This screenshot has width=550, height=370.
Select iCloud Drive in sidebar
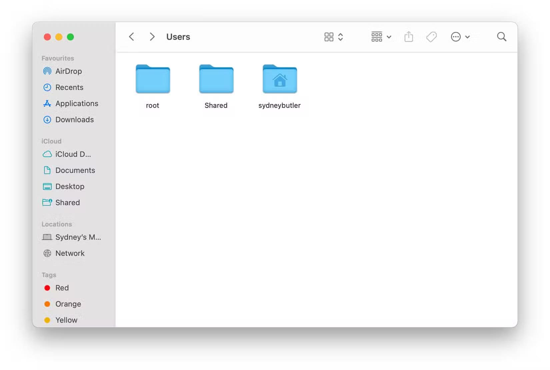tap(73, 154)
